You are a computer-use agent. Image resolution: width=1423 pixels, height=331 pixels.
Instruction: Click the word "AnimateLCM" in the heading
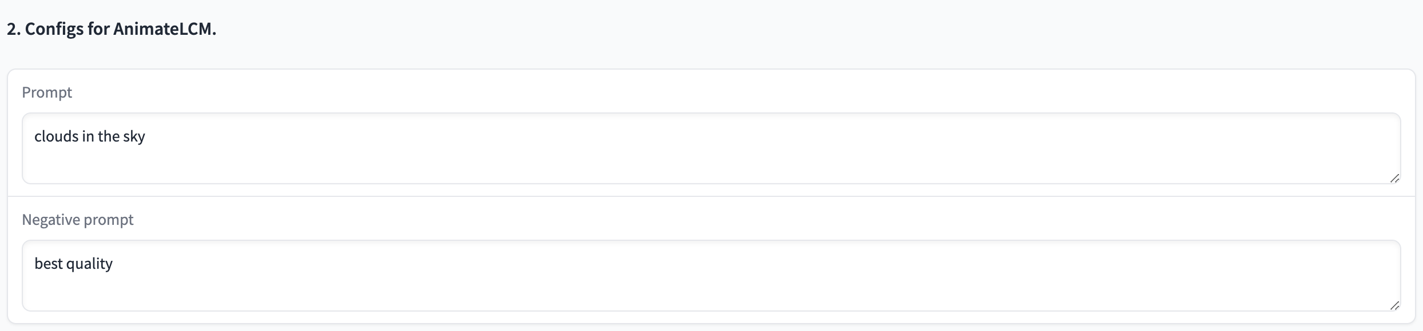click(162, 29)
